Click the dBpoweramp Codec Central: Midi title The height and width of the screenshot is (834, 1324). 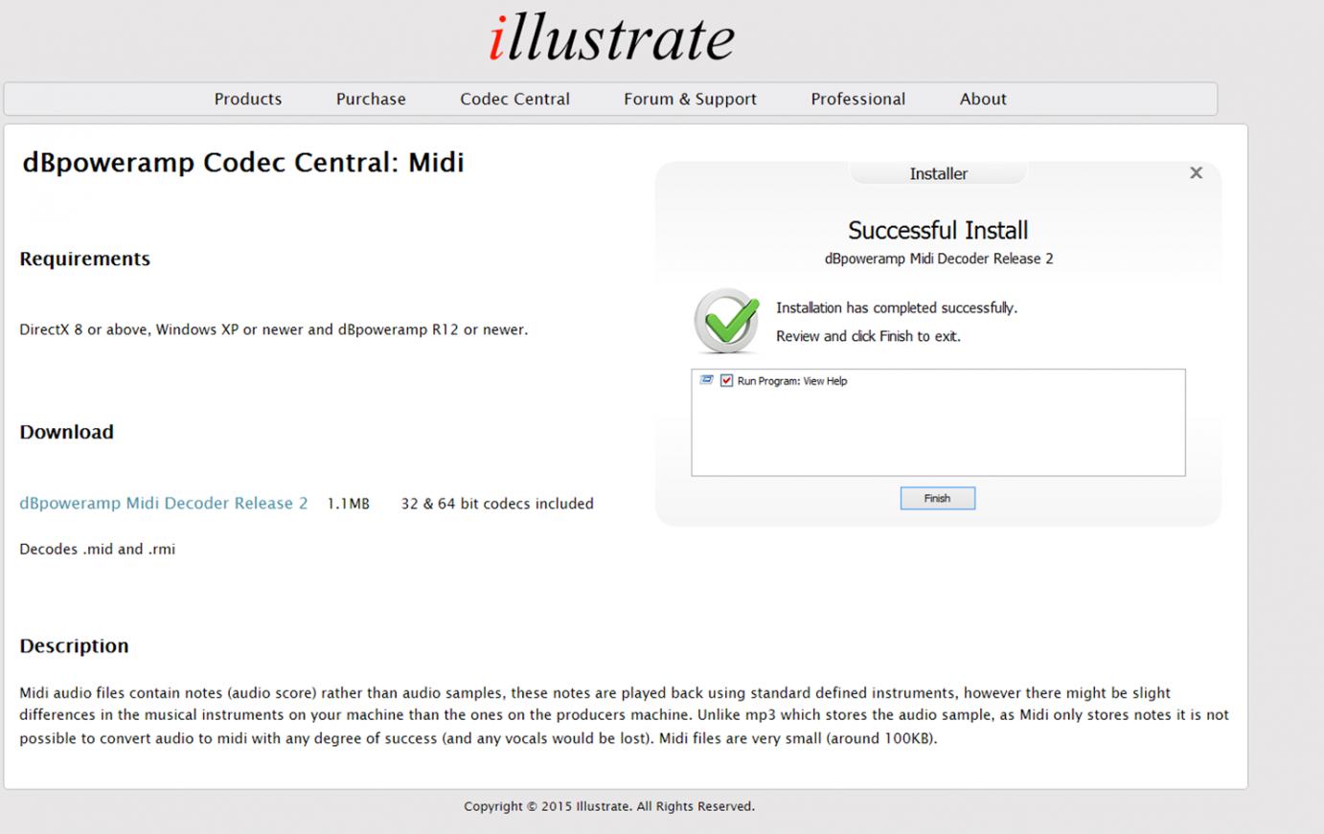tap(243, 163)
